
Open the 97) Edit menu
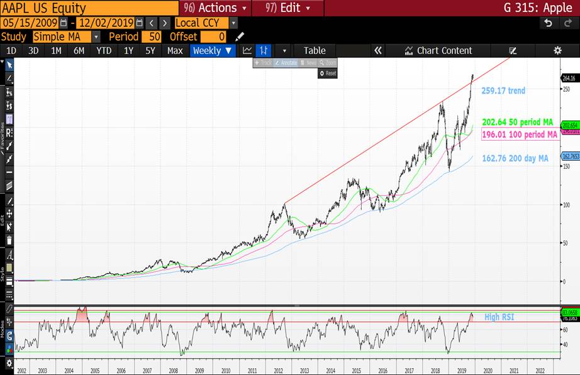pyautogui.click(x=287, y=8)
